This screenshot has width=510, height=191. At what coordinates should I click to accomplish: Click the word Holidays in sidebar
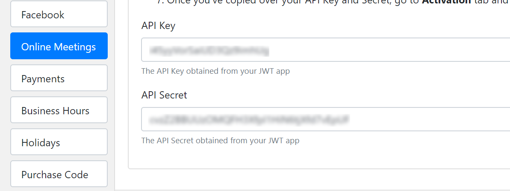[x=41, y=143]
